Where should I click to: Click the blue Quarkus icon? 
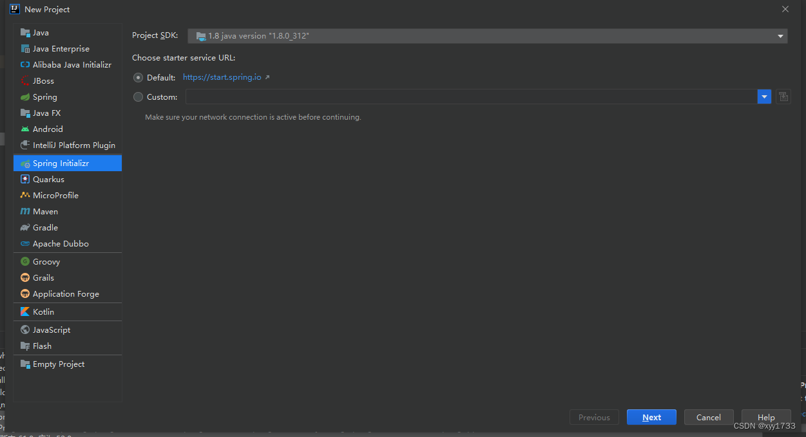[25, 180]
